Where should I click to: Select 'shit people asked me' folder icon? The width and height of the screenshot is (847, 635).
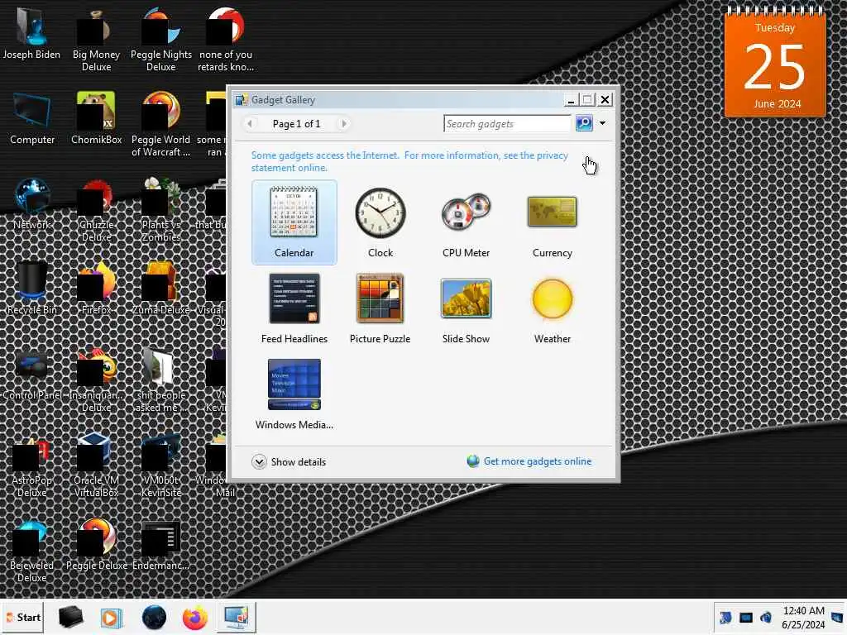161,380
